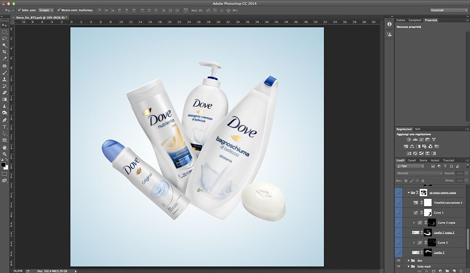
Task: Open the Normale blend mode dropdown
Action: pos(419,173)
